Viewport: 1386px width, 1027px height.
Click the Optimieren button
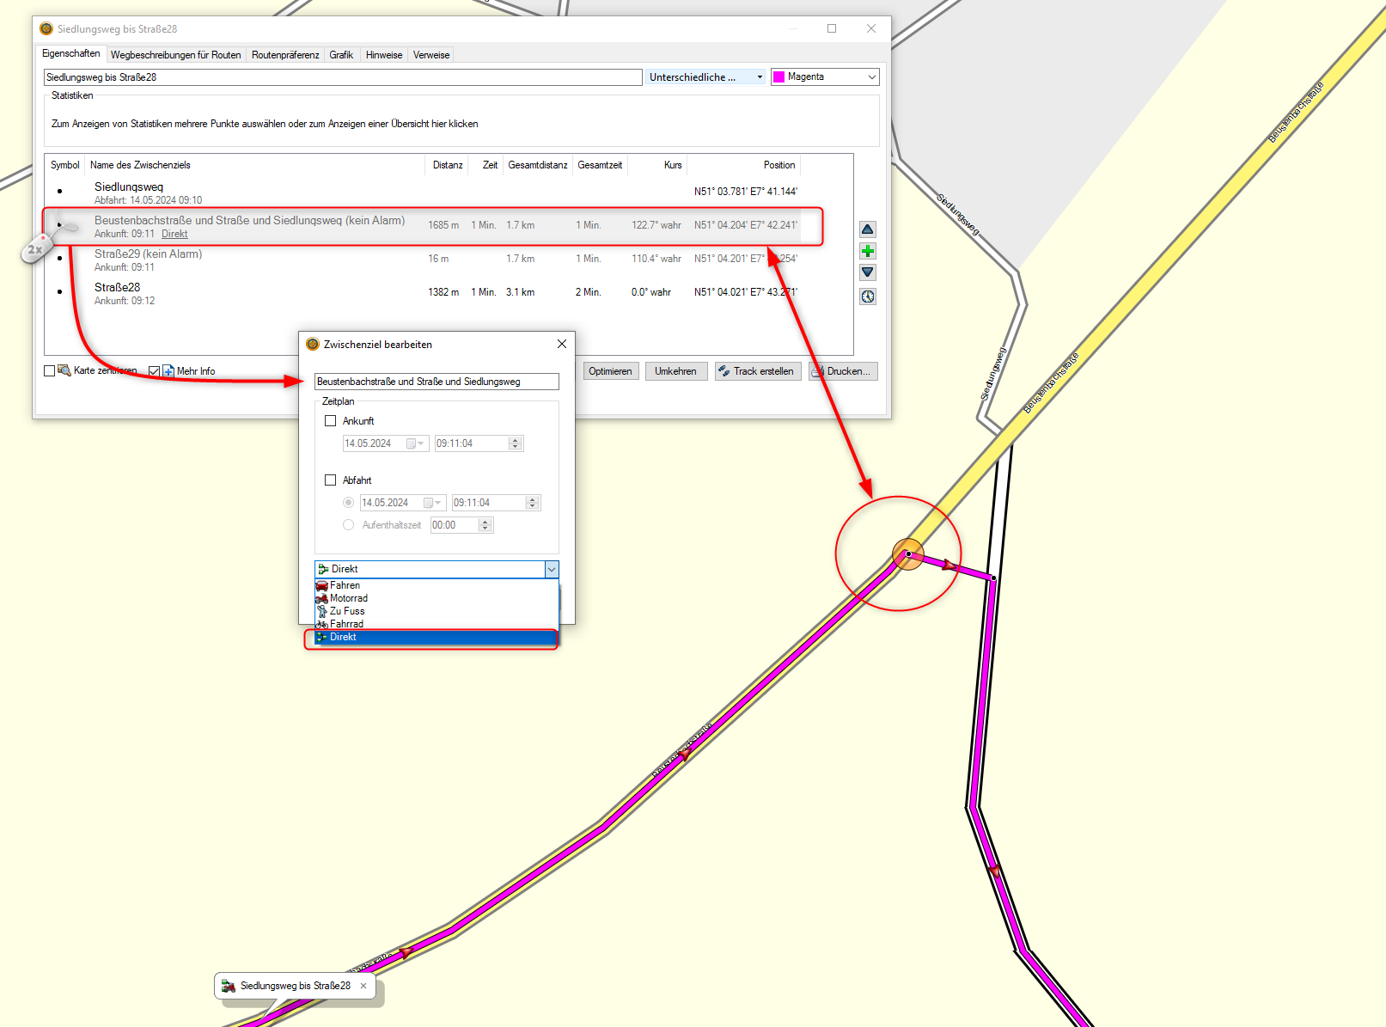point(610,371)
